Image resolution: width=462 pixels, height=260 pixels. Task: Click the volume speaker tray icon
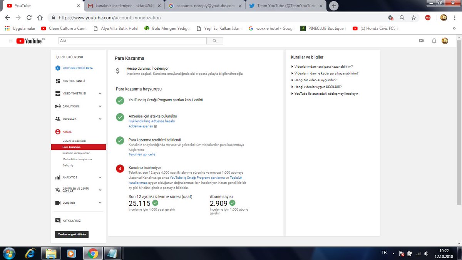click(426, 253)
